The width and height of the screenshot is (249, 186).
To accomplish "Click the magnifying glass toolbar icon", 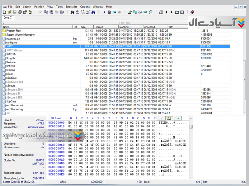I will (x=150, y=12).
